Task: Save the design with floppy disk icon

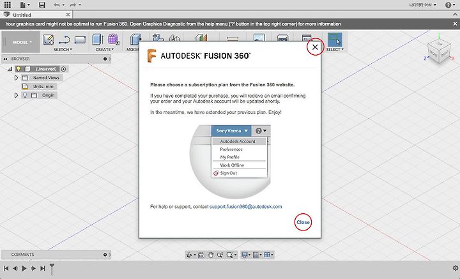Action: (42, 4)
